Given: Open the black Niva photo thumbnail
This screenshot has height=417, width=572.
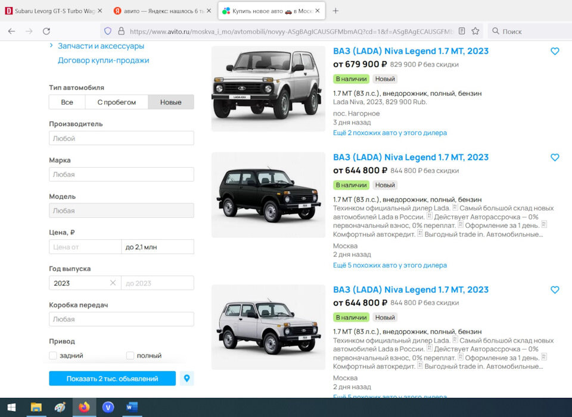Looking at the screenshot, I should coord(268,195).
